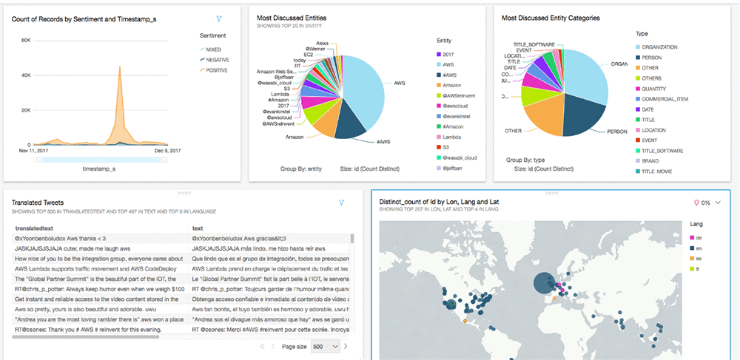Screen dimensions: 740x360
Task: Select @AWSreinvent entity legend item
Action: (456, 95)
